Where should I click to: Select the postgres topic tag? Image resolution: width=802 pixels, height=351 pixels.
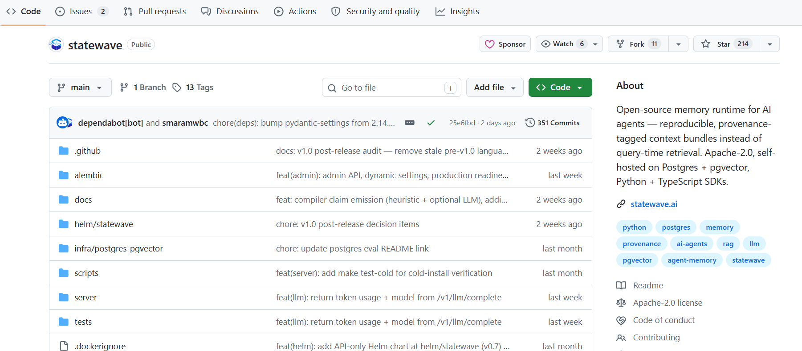point(676,227)
